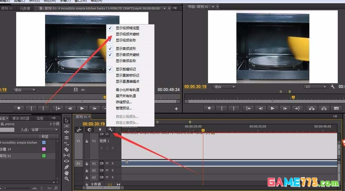Viewport: 345px width, 191px height.
Task: Play the Program monitor video
Action: 273,108
